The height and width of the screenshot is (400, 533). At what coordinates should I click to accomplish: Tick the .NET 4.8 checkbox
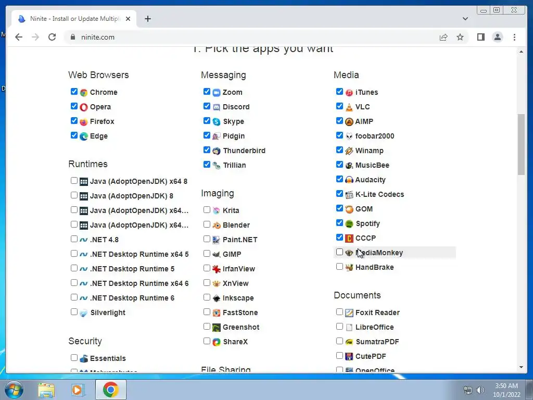(74, 239)
